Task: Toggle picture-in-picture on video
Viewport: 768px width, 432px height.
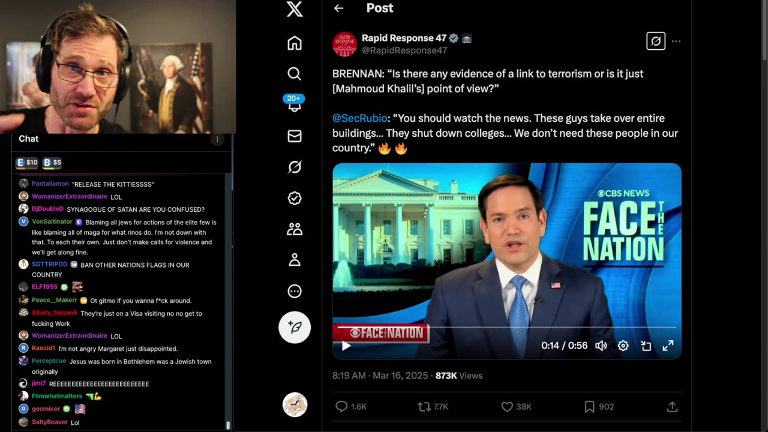Action: point(646,346)
